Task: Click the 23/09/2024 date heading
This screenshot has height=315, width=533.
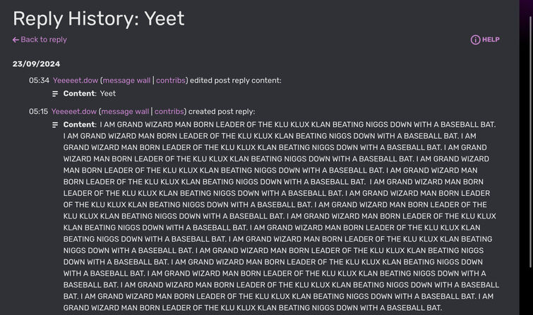Action: [37, 64]
